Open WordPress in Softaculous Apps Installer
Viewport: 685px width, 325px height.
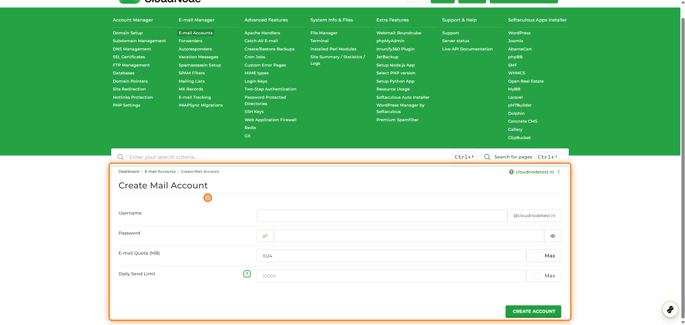point(519,33)
